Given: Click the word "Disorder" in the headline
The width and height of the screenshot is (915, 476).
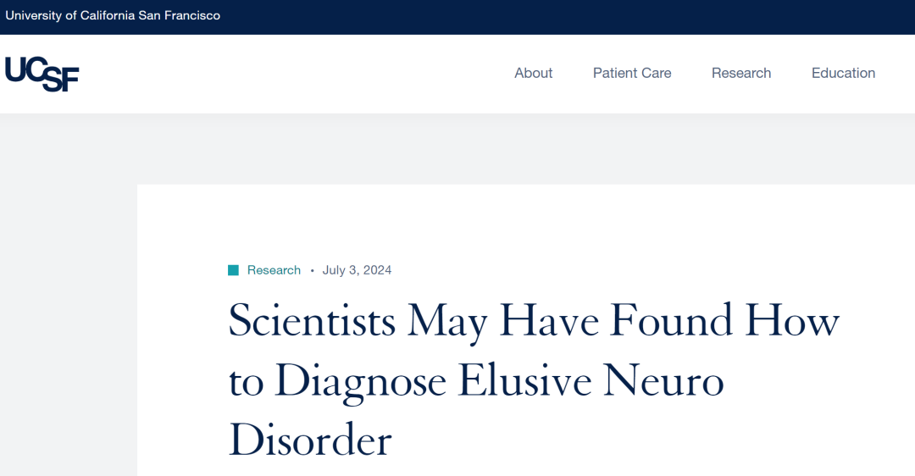Looking at the screenshot, I should [310, 441].
